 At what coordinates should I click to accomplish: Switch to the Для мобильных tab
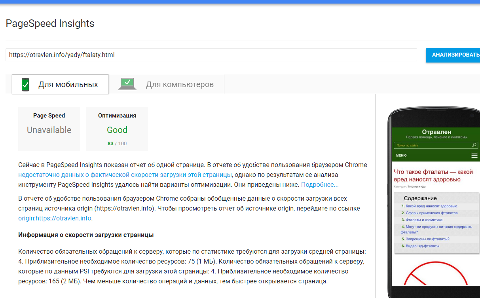coord(60,84)
